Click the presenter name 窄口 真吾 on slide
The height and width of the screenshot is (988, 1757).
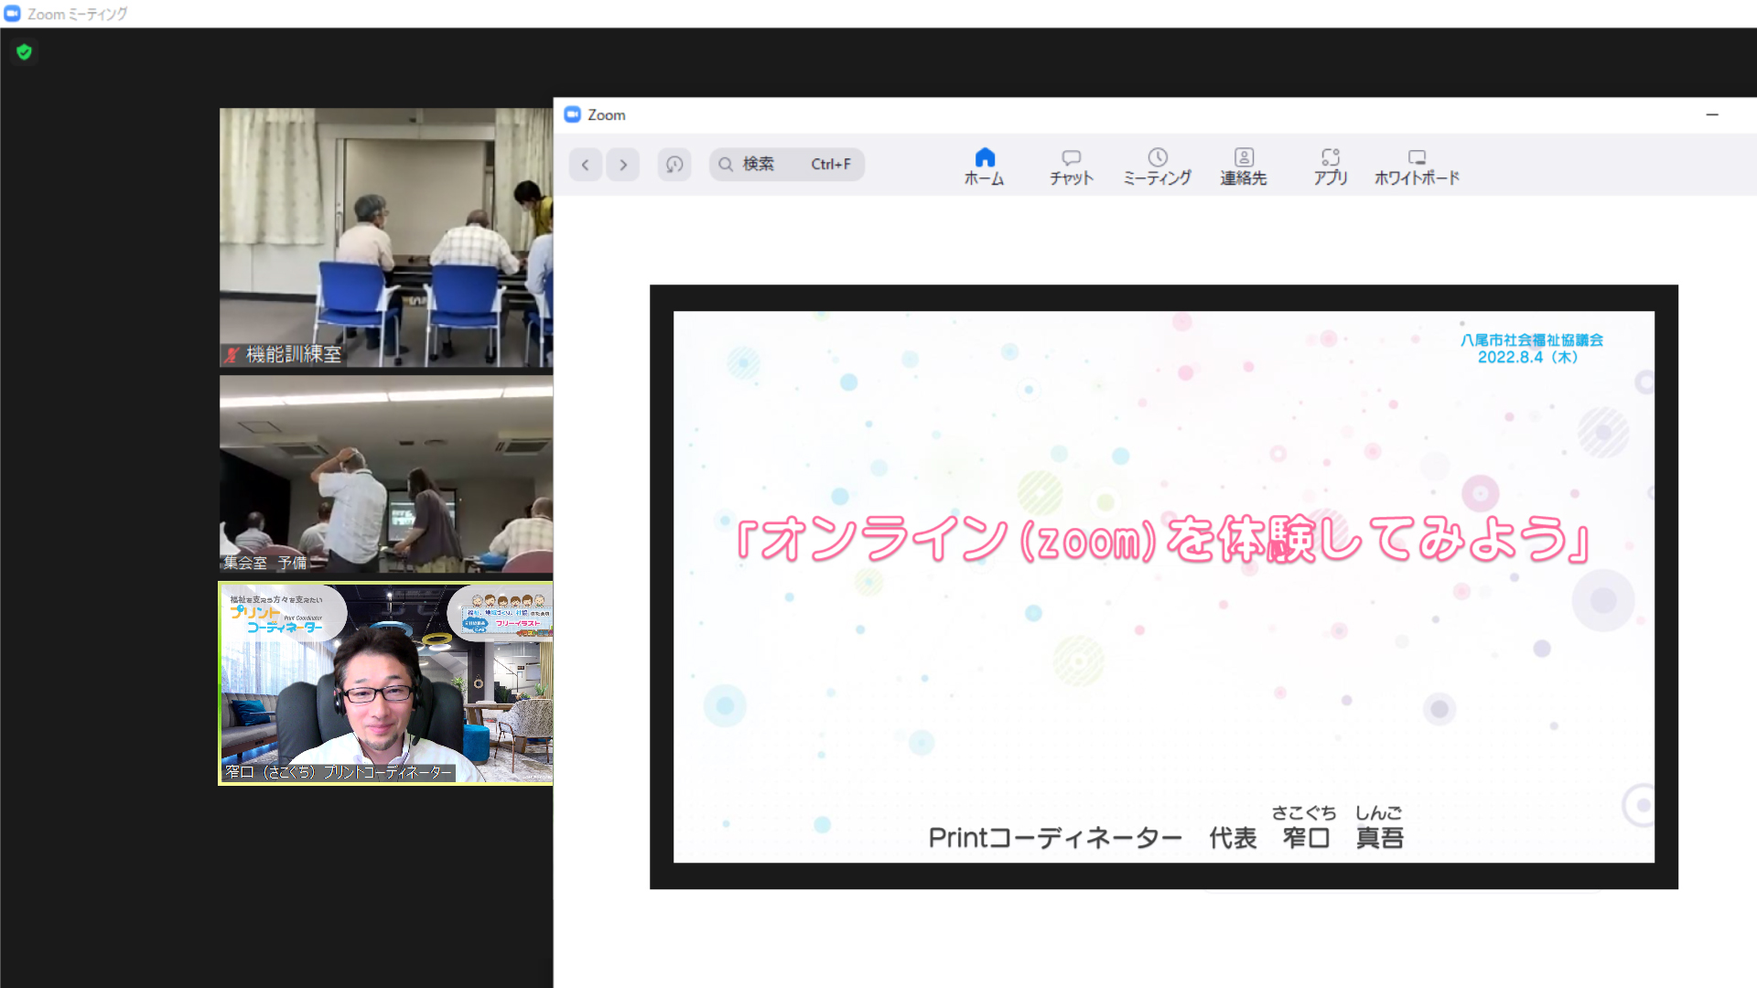[x=1343, y=837]
